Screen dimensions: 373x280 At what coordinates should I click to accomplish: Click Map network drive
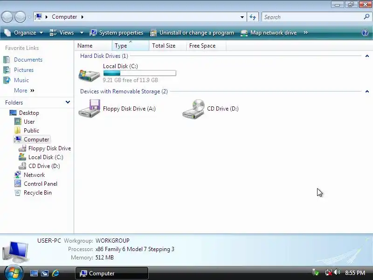(x=269, y=33)
